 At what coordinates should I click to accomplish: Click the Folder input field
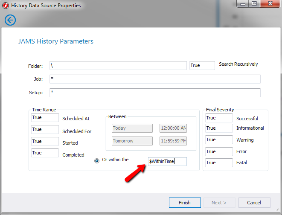click(118, 65)
